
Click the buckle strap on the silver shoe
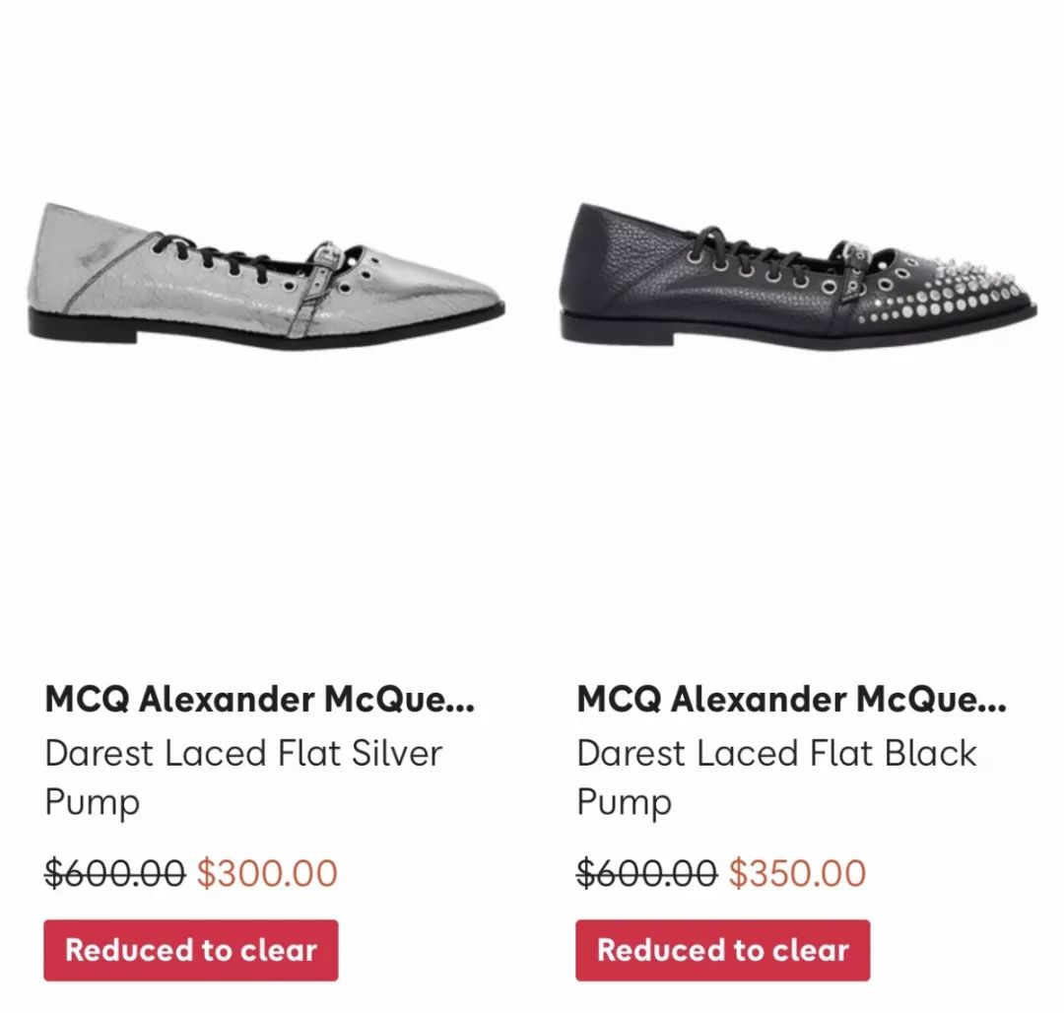coord(315,286)
